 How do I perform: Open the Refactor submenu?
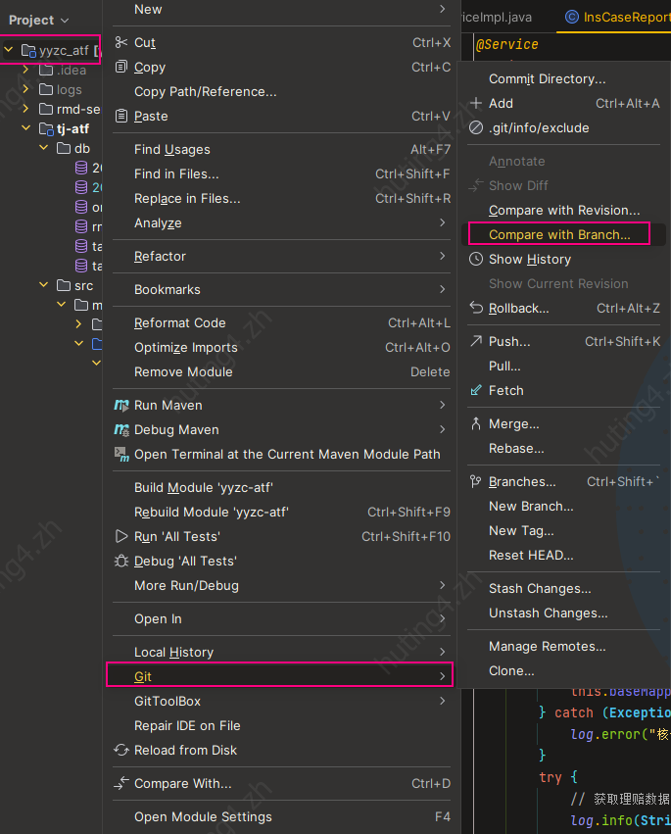[282, 257]
